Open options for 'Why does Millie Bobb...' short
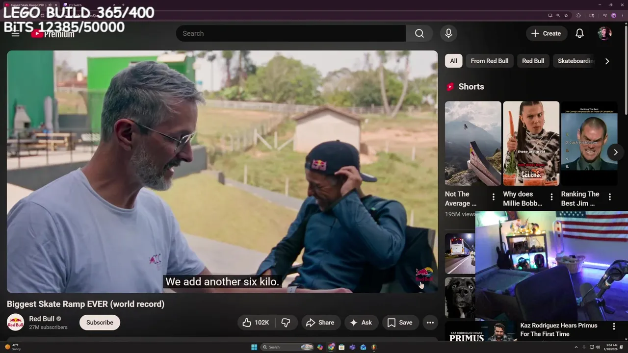Viewport: 628px width, 353px height. (551, 197)
